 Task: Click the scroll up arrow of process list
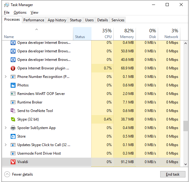185,43
